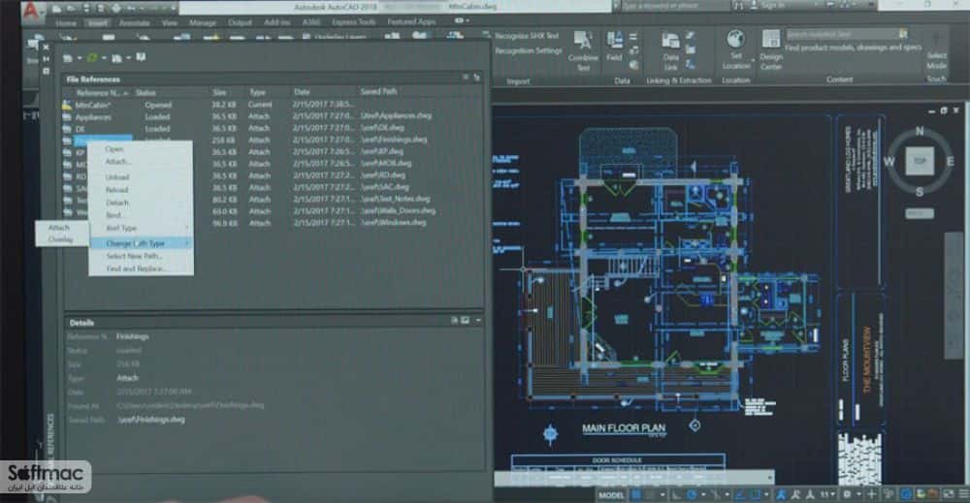Click navigation bar on right of viewport
Image resolution: width=970 pixels, height=503 pixels.
click(x=954, y=296)
